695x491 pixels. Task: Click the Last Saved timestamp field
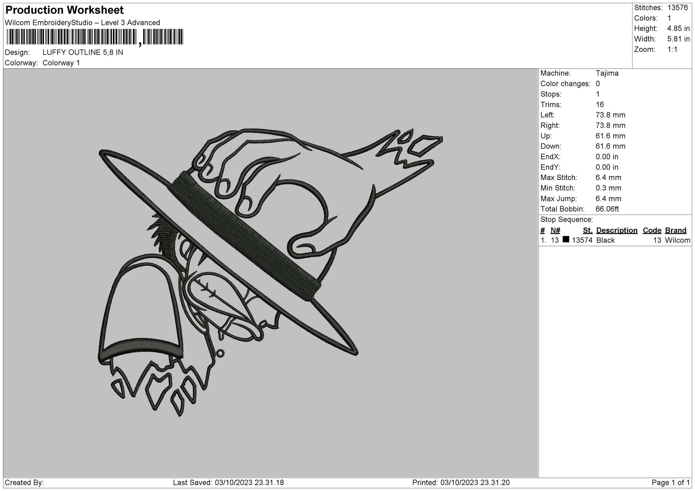click(228, 483)
